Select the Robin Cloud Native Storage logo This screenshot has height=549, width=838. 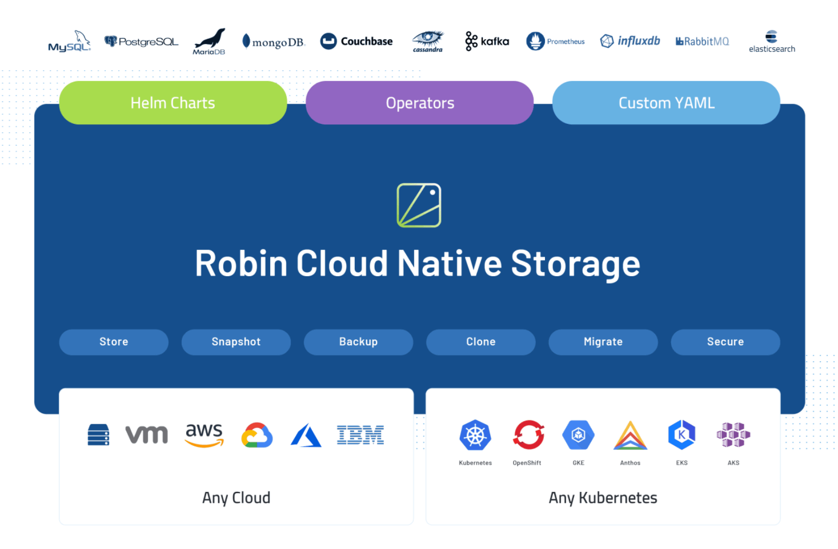point(418,204)
